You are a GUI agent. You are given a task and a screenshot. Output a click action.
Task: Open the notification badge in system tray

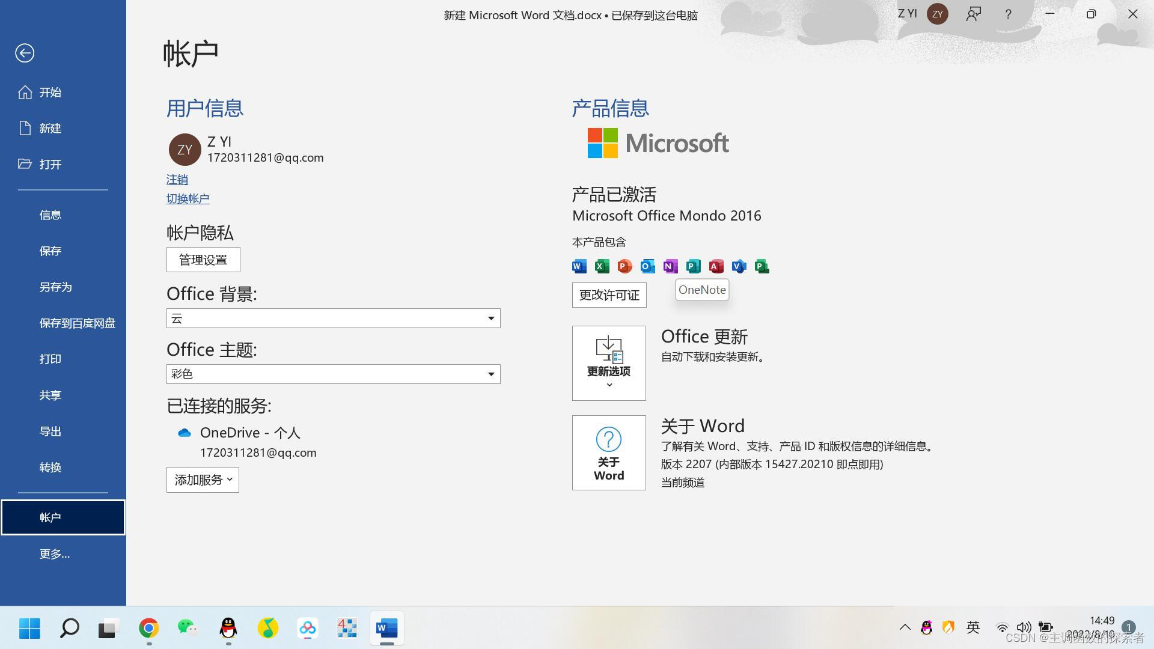tap(1129, 627)
